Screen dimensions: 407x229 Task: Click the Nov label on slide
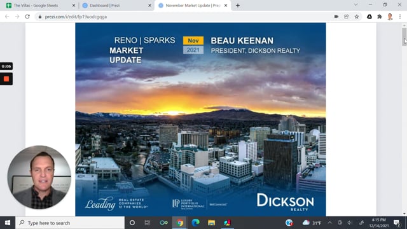193,41
